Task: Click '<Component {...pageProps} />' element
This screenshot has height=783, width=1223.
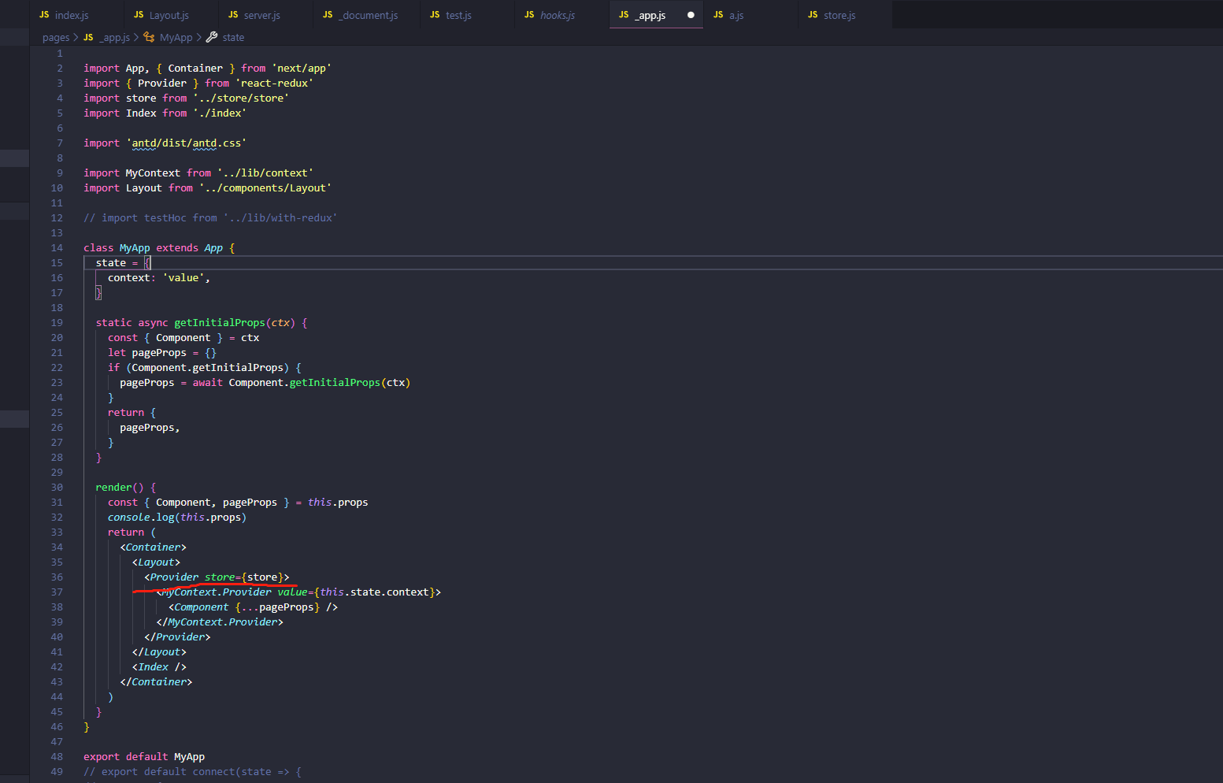Action: click(253, 607)
